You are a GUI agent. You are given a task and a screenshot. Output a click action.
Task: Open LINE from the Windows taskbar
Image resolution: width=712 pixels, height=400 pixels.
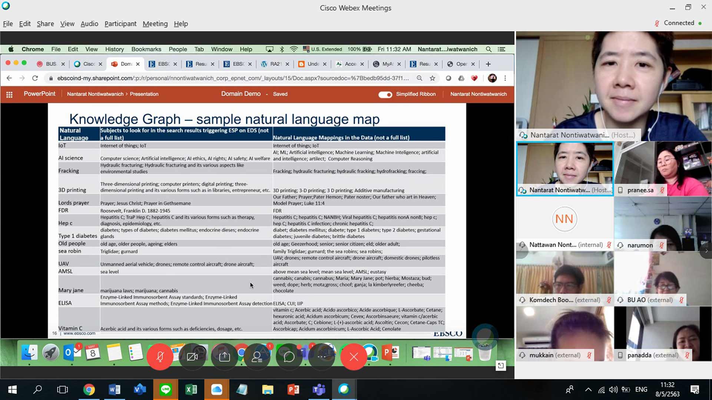(166, 390)
